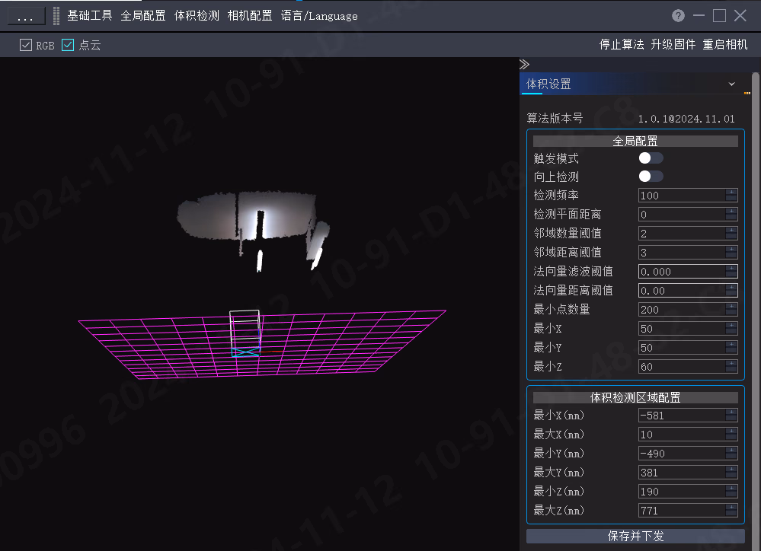This screenshot has width=761, height=551.
Task: Maximize the application window
Action: (x=719, y=15)
